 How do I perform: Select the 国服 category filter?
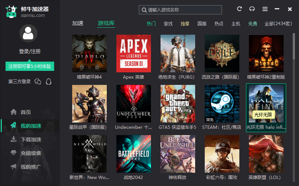tap(202, 24)
